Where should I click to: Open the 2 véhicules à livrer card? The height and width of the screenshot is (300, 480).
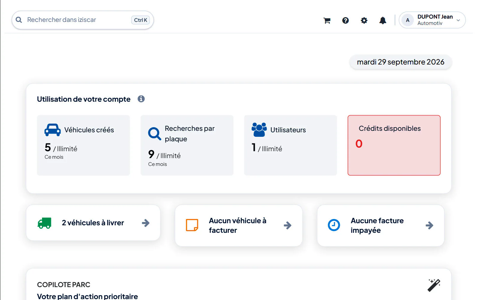point(93,223)
